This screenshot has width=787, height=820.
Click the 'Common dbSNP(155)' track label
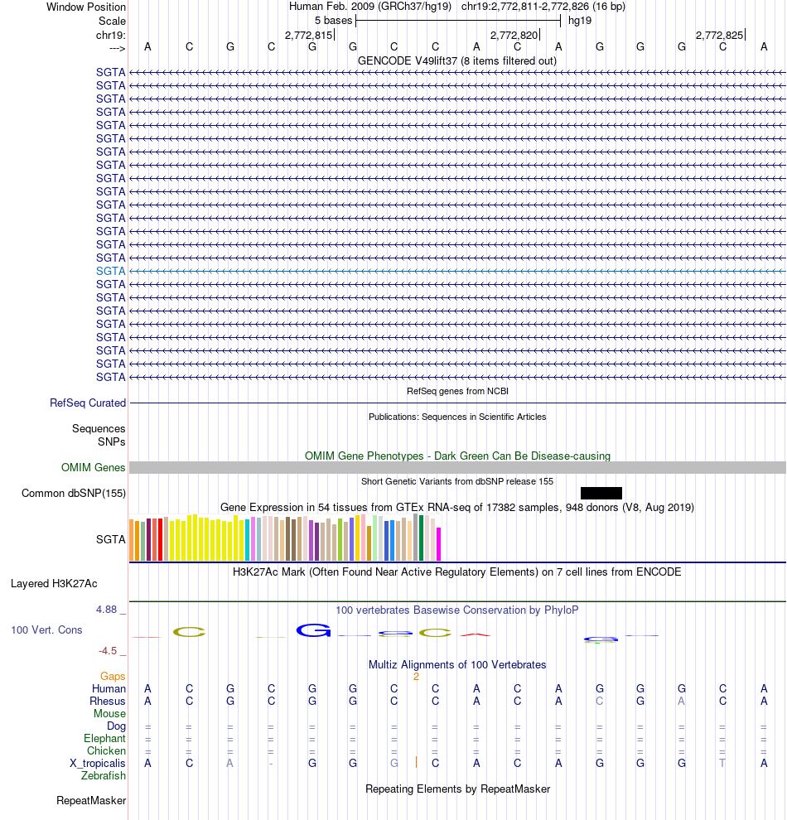(x=74, y=493)
